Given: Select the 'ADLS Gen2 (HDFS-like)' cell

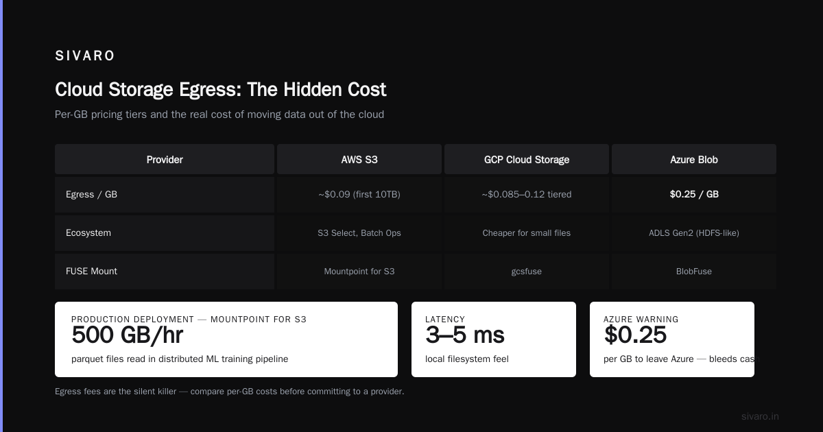Looking at the screenshot, I should coord(694,233).
